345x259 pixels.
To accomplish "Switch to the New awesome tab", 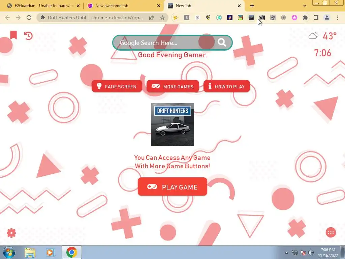I will coord(123,6).
